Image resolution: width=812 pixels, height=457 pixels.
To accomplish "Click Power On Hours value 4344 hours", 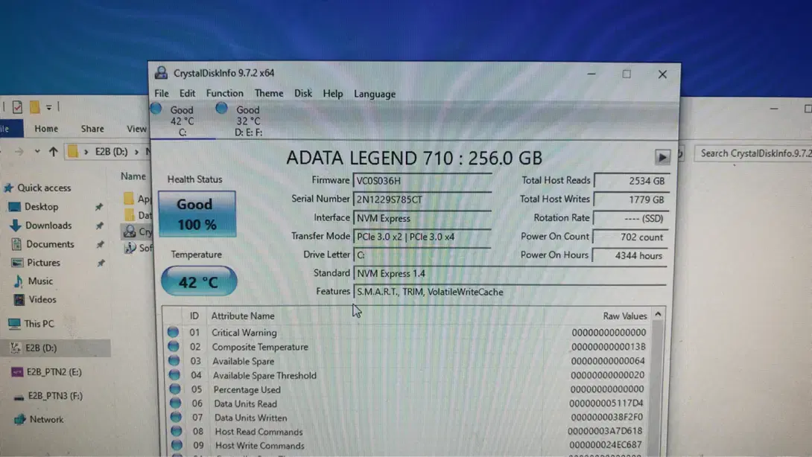I will click(x=629, y=255).
